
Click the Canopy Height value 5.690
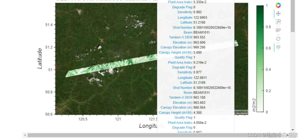198,52
